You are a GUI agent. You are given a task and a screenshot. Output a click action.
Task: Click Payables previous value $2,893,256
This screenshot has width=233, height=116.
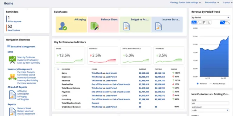[x=160, y=92]
